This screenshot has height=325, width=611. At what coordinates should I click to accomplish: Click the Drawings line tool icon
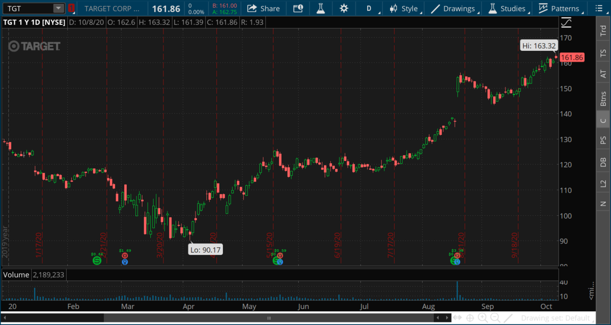point(435,9)
